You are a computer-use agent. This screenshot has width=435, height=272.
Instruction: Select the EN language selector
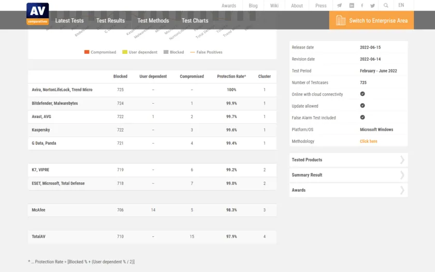click(x=401, y=5)
